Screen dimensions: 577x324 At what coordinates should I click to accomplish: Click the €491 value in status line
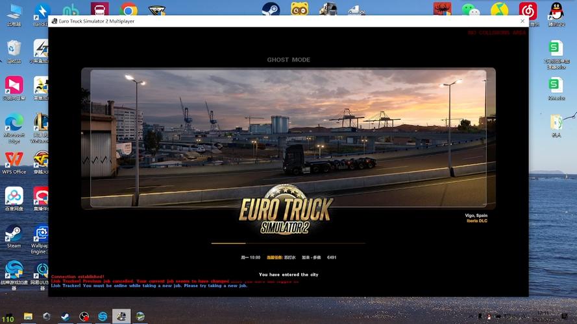coord(332,257)
